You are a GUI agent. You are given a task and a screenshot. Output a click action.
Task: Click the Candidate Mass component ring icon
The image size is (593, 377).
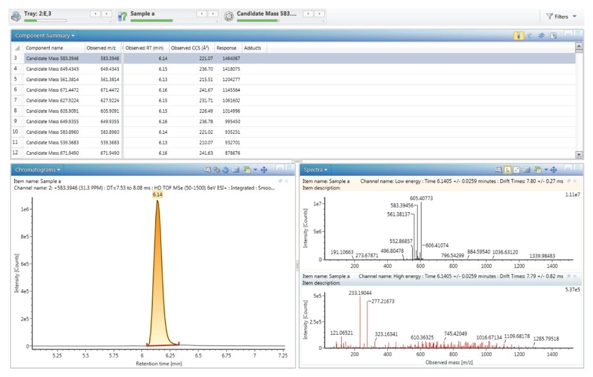pyautogui.click(x=228, y=16)
